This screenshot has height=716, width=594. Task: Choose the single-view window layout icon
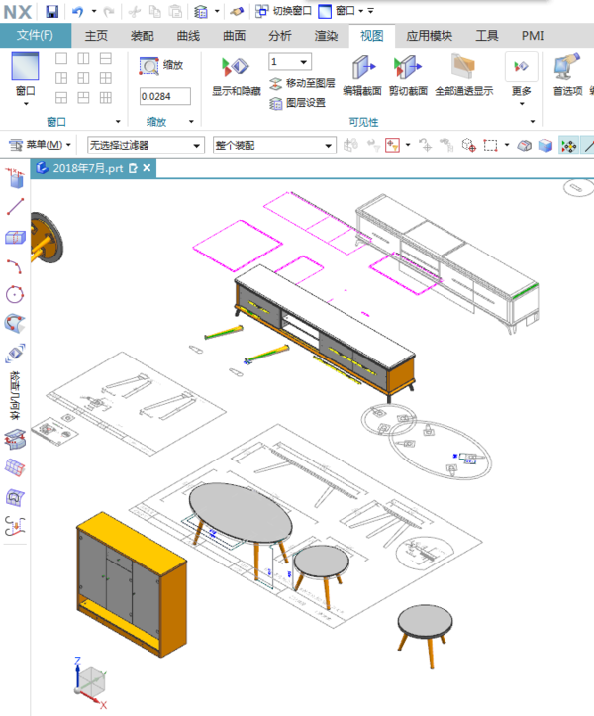(x=61, y=58)
